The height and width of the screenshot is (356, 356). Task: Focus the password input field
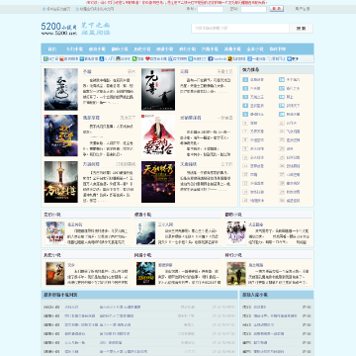tap(253, 9)
